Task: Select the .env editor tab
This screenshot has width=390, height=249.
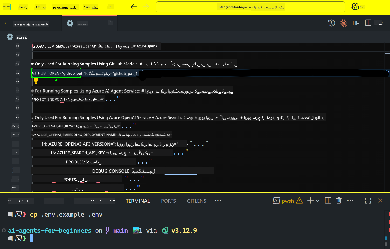Action: pyautogui.click(x=89, y=24)
